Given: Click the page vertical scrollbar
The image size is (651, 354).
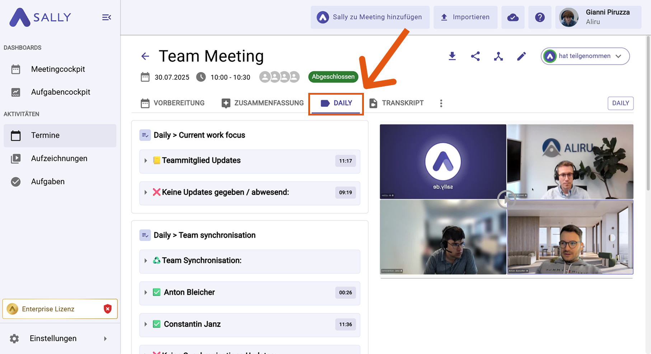Looking at the screenshot, I should click(648, 113).
